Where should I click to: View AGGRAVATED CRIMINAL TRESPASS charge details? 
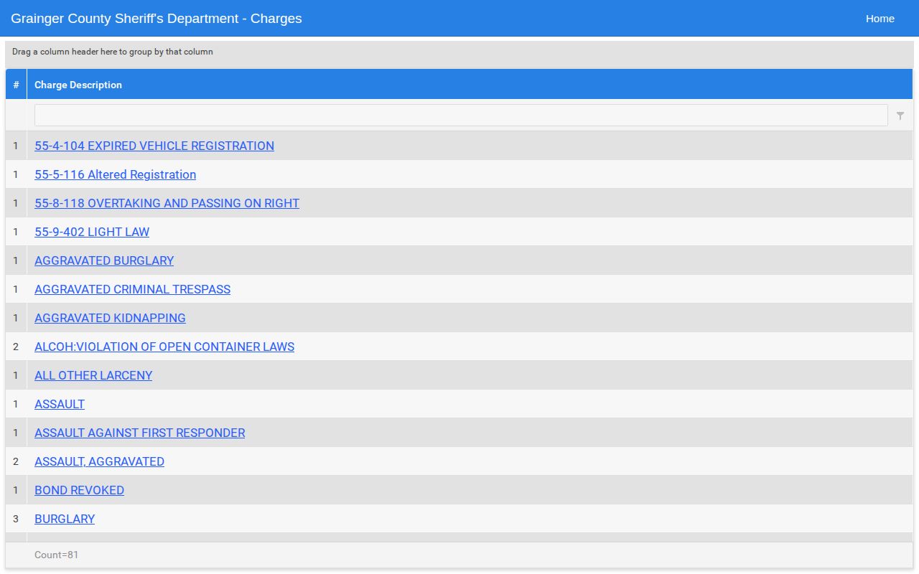point(132,289)
